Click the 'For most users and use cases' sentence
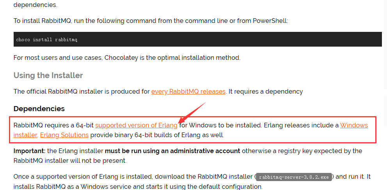387x190 pixels. click(x=127, y=58)
